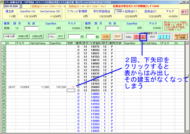Click the December futures 枚数 input field
Viewport: 190px width, 134px height.
(x=31, y=28)
